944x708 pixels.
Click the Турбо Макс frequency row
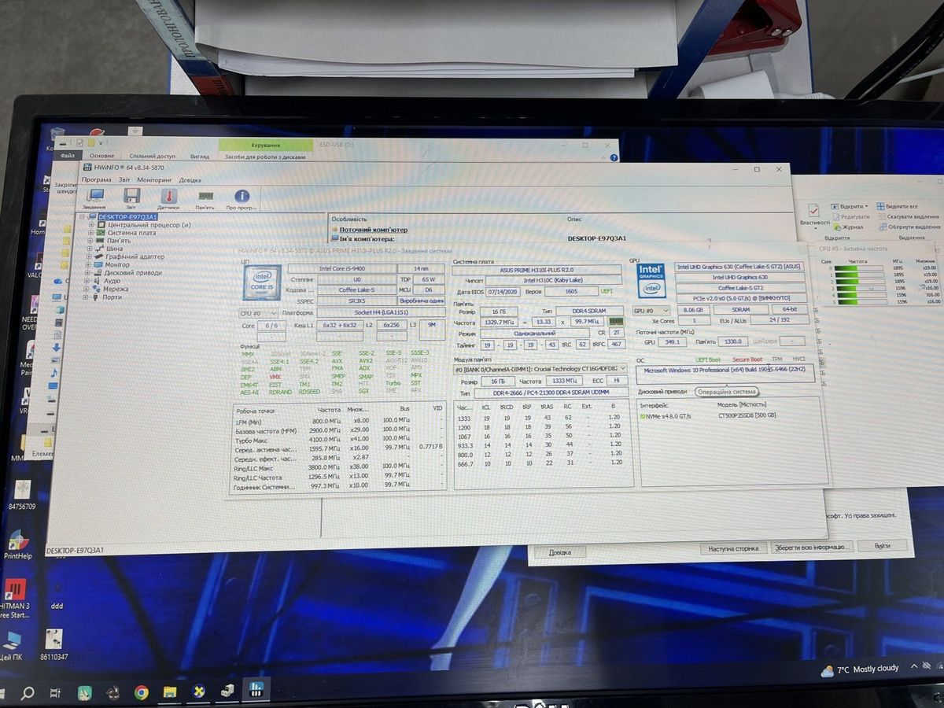point(338,439)
